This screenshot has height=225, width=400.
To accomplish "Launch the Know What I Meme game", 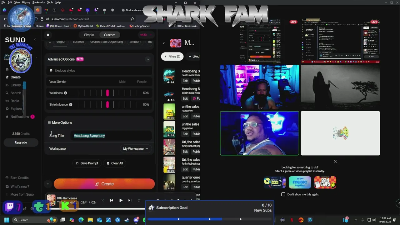I will 275,182.
